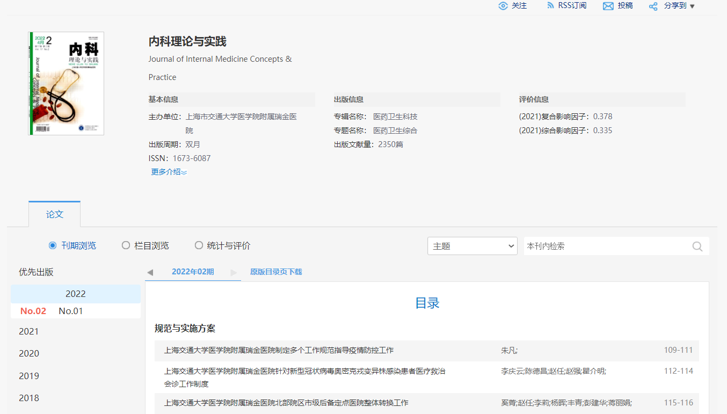Open the RSS订阅 feed icon

pyautogui.click(x=550, y=5)
